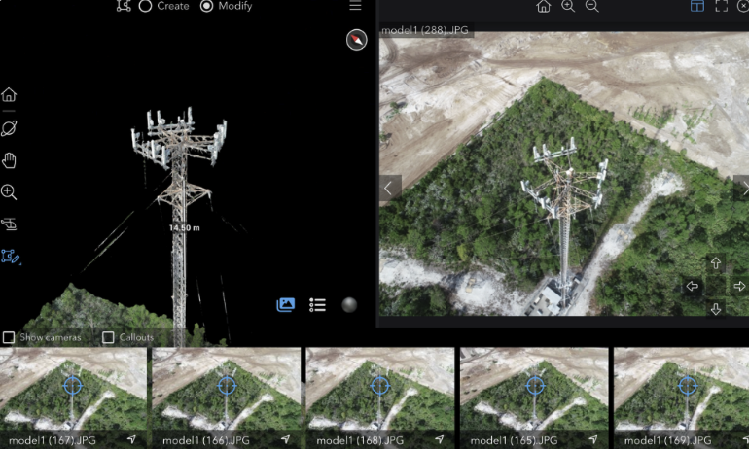Toggle the image viewer panel icon

(286, 304)
